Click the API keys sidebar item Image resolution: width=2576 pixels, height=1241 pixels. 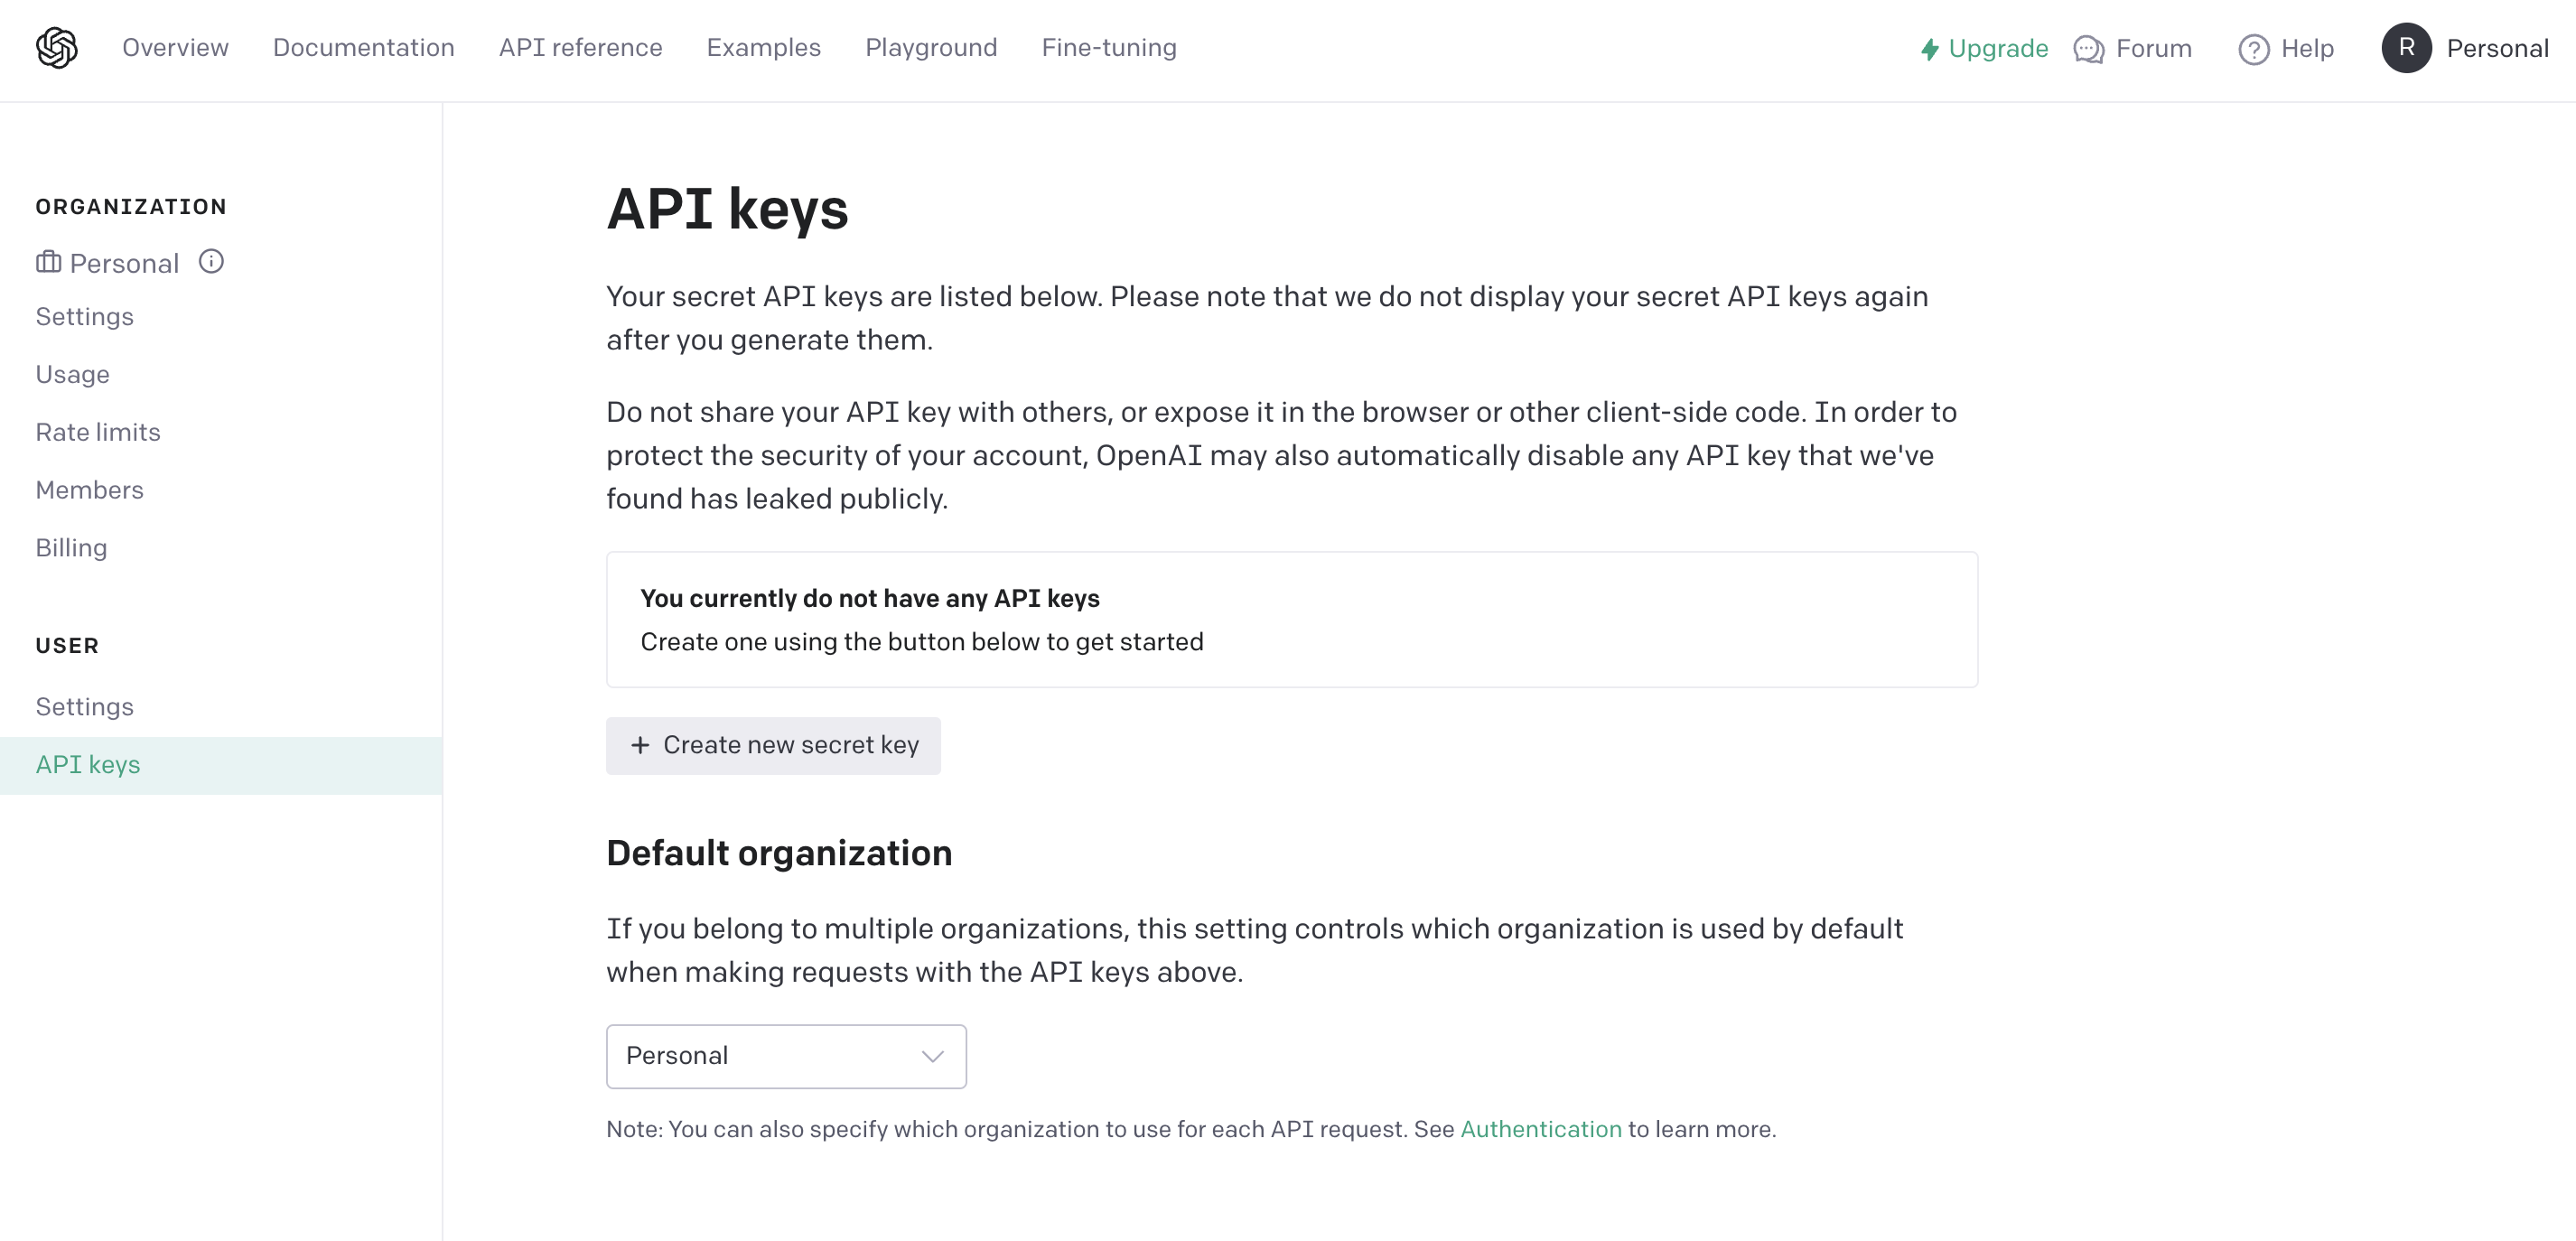[x=87, y=764]
